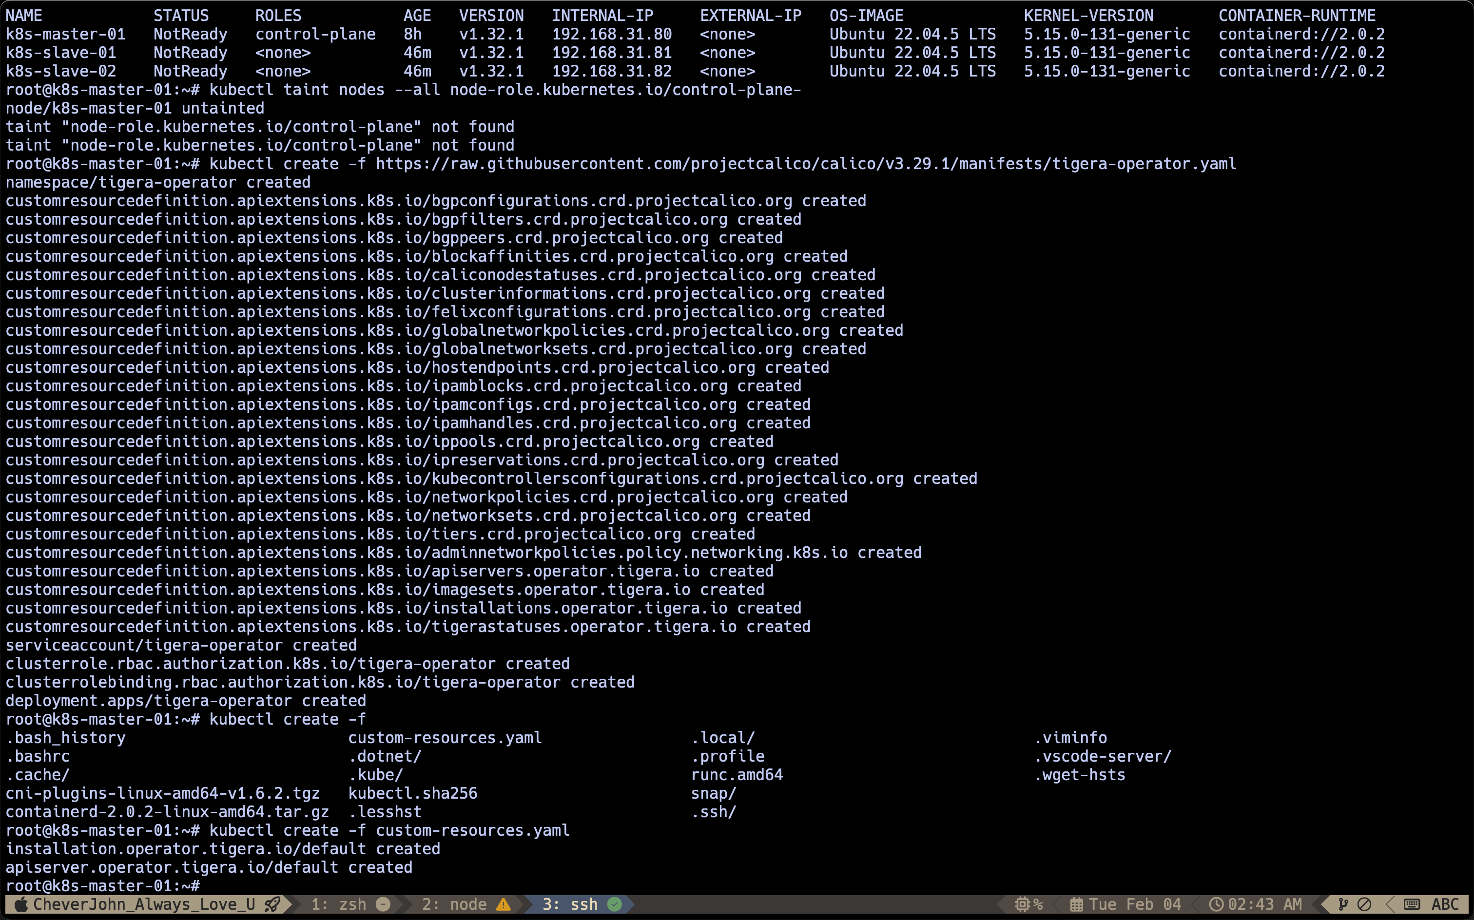The height and width of the screenshot is (920, 1474).
Task: Click internal IP 192.168.31.80
Action: [612, 34]
